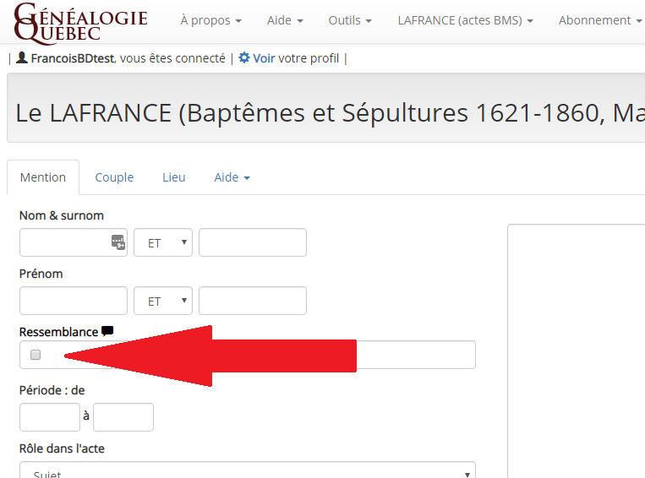Click the first Nom & surnom input field

74,242
